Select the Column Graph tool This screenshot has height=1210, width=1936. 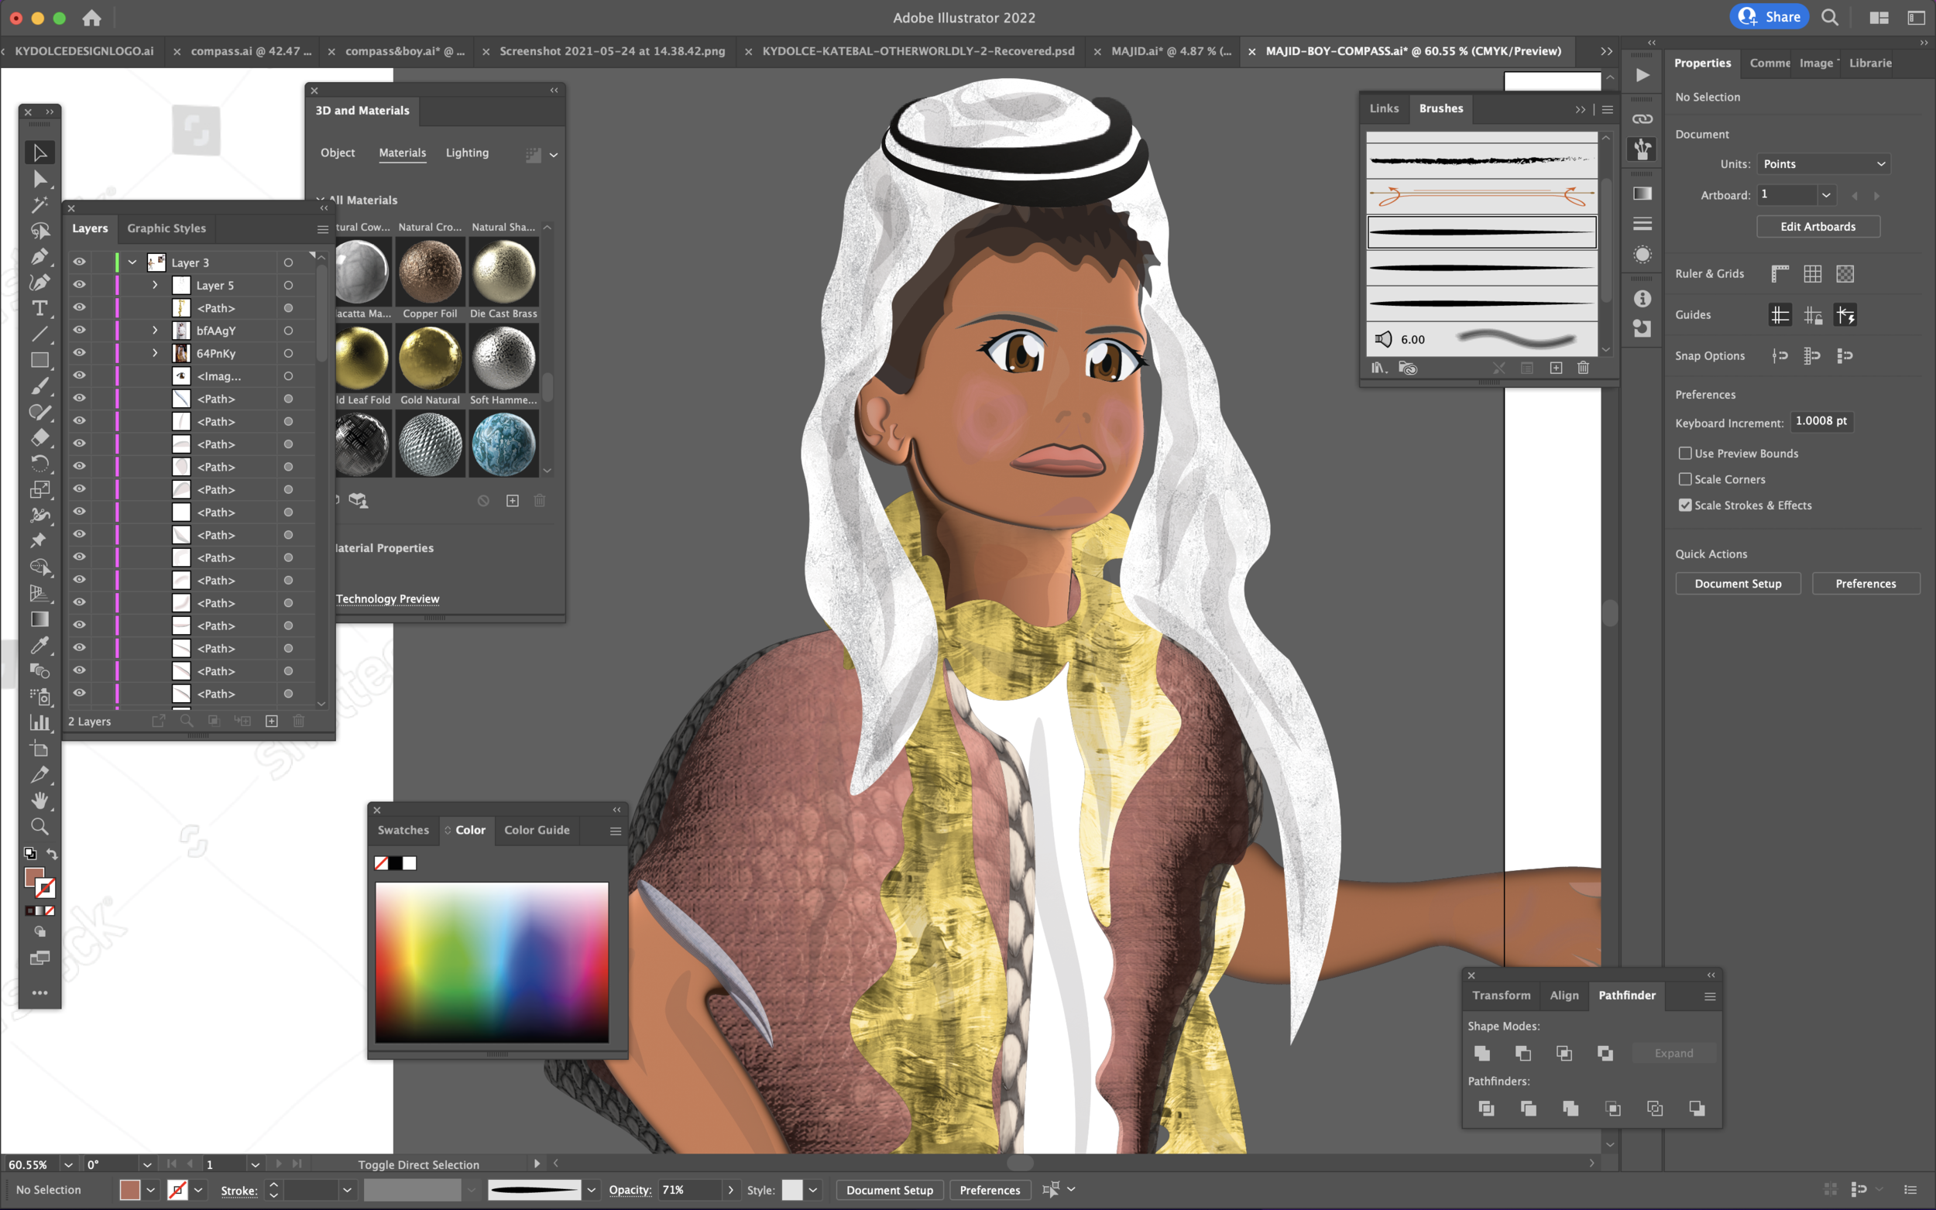(39, 722)
